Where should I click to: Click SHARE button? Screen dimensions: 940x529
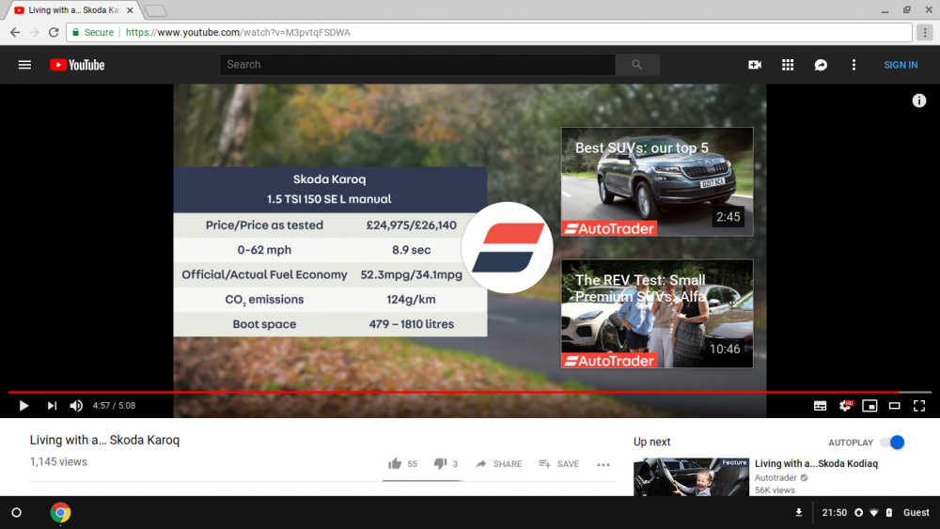(x=499, y=464)
